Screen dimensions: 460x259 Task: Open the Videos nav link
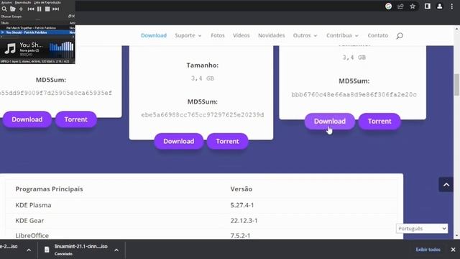pyautogui.click(x=241, y=35)
